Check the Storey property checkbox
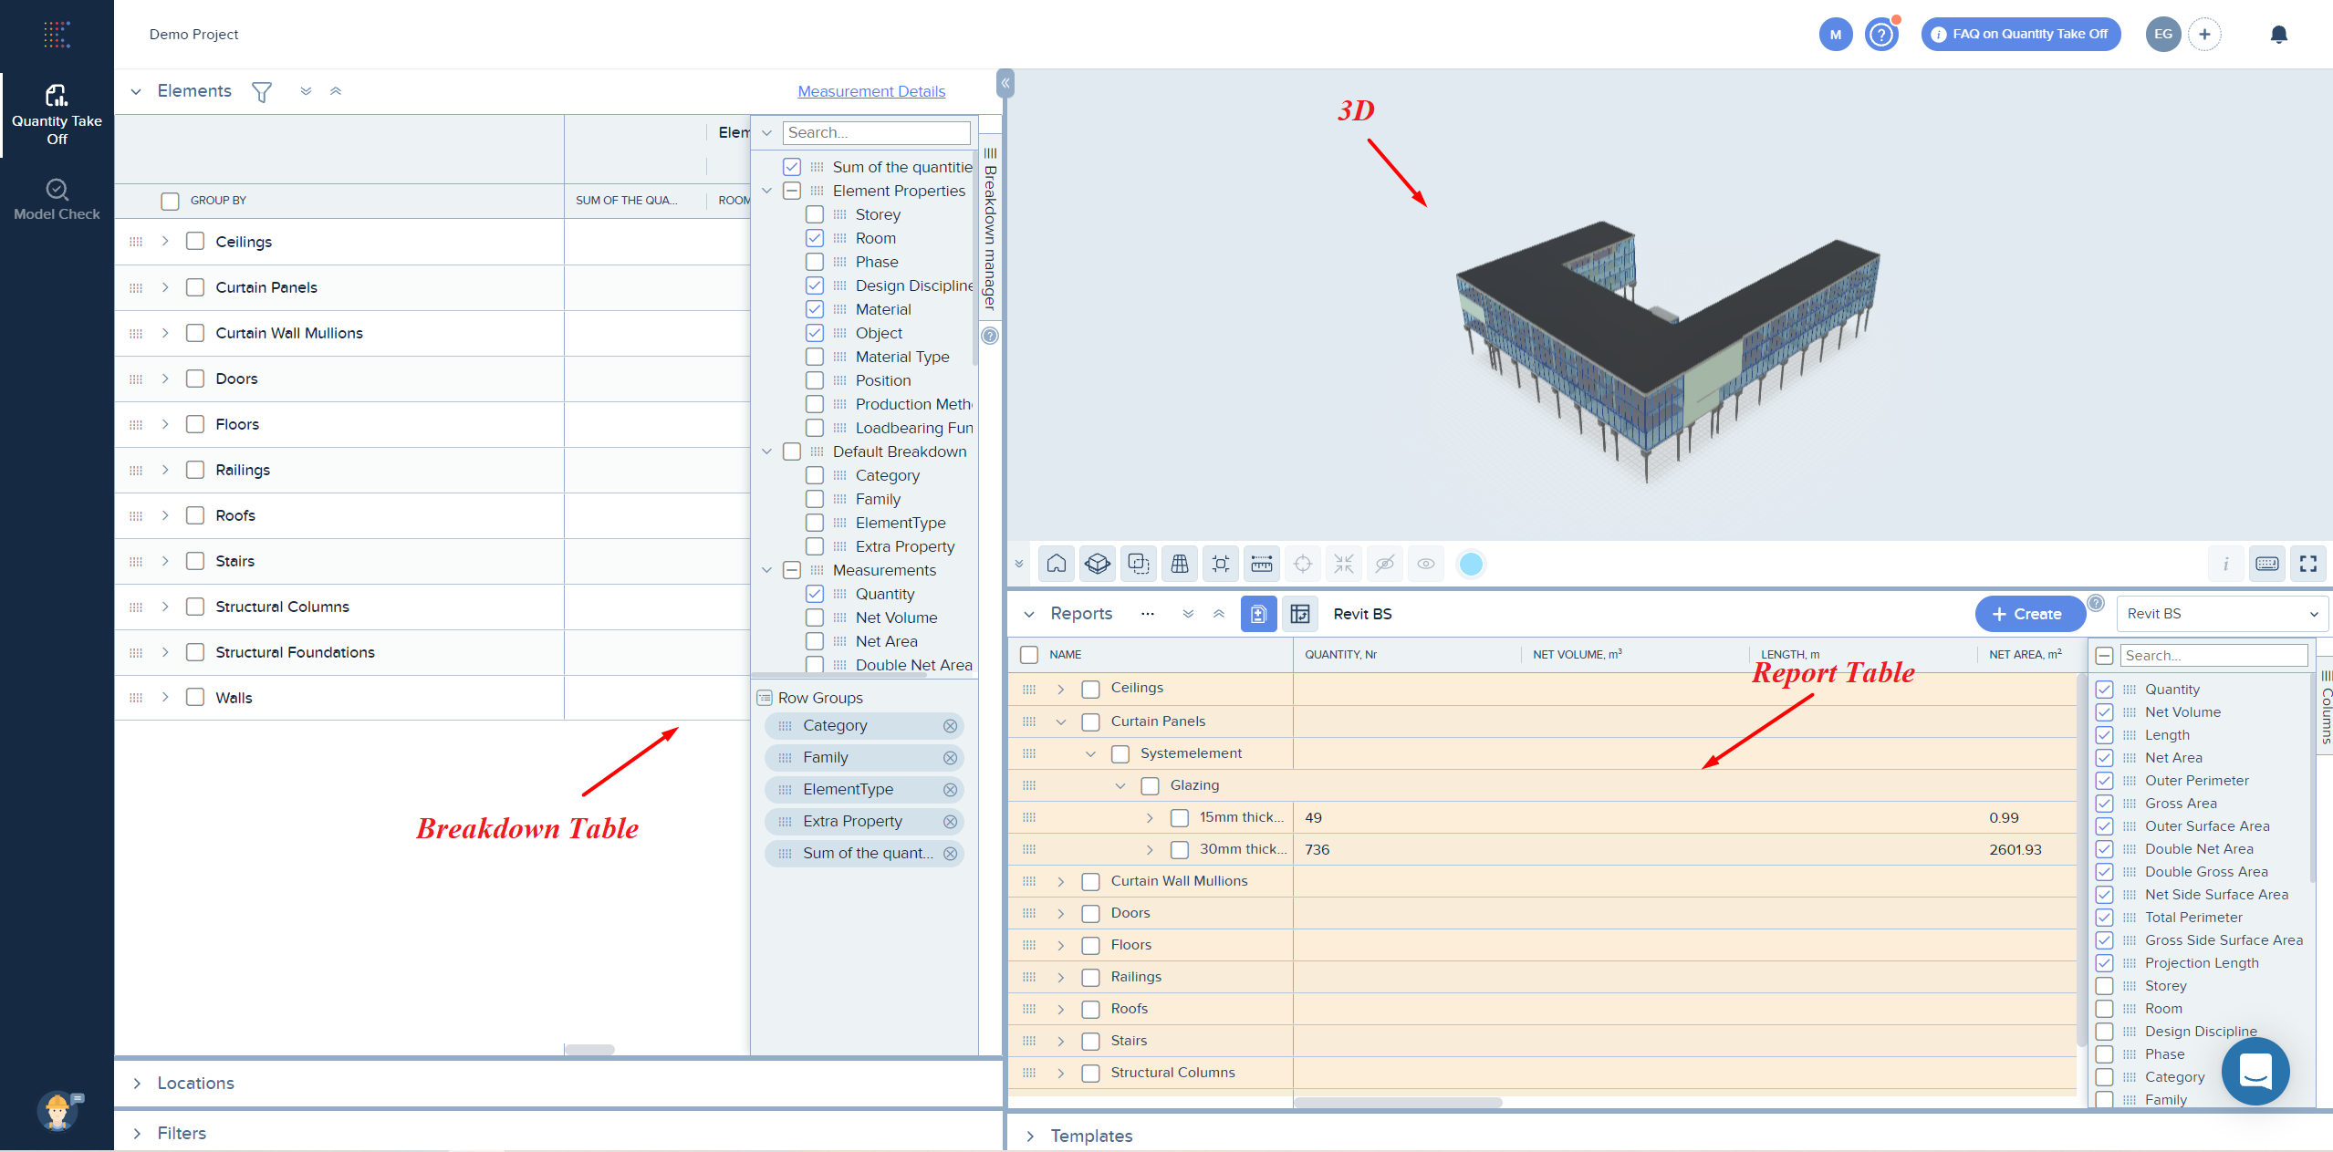This screenshot has height=1152, width=2333. 815,214
